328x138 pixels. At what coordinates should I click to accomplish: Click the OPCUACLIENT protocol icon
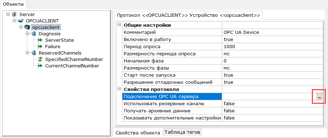click(20, 21)
